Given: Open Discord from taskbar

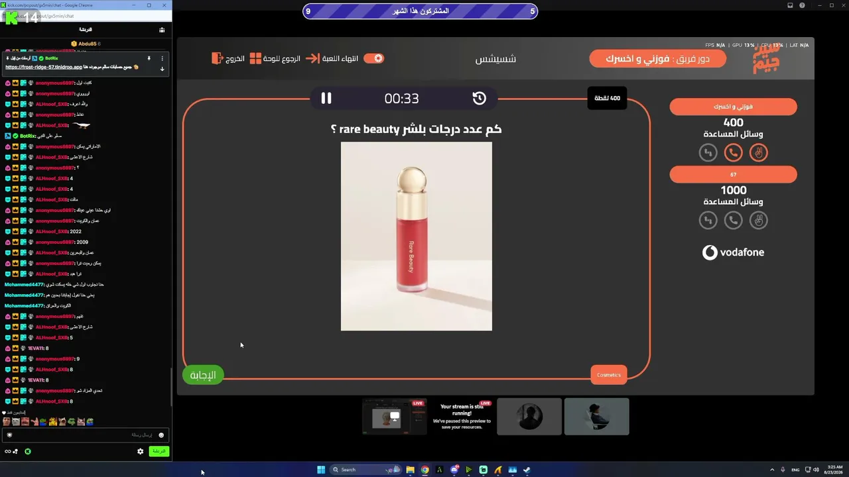Looking at the screenshot, I should 454,470.
